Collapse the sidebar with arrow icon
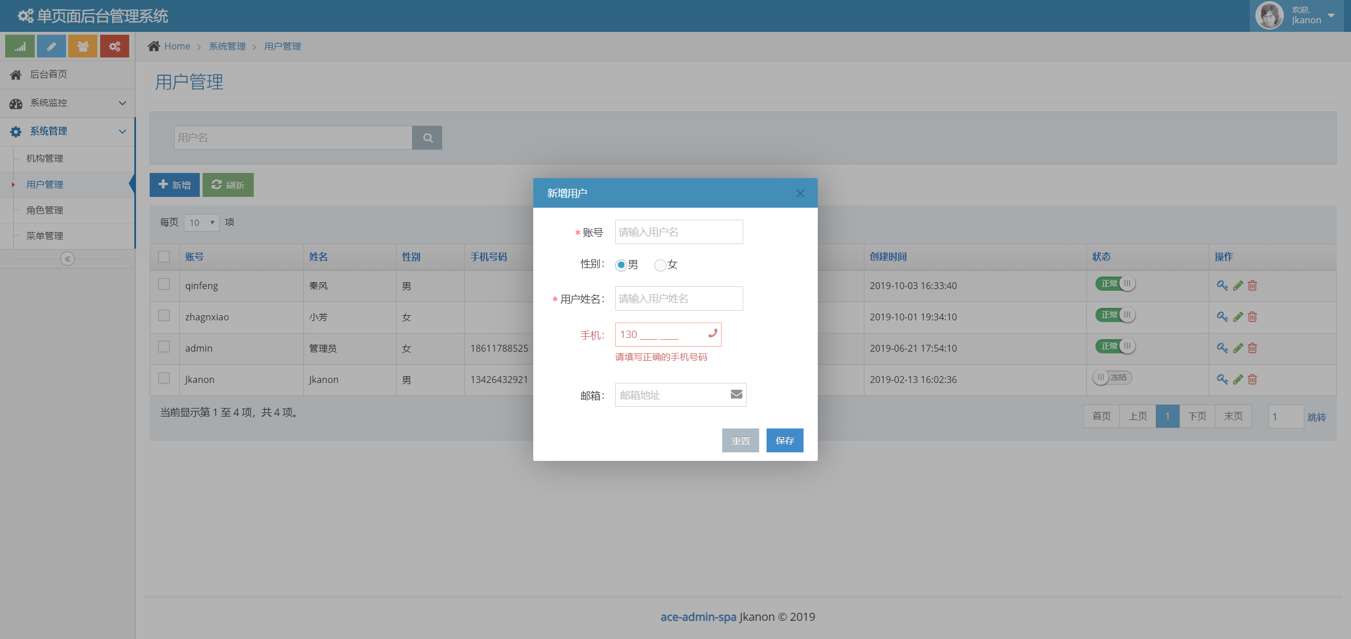Screen dimensions: 1351x639 click(67, 259)
